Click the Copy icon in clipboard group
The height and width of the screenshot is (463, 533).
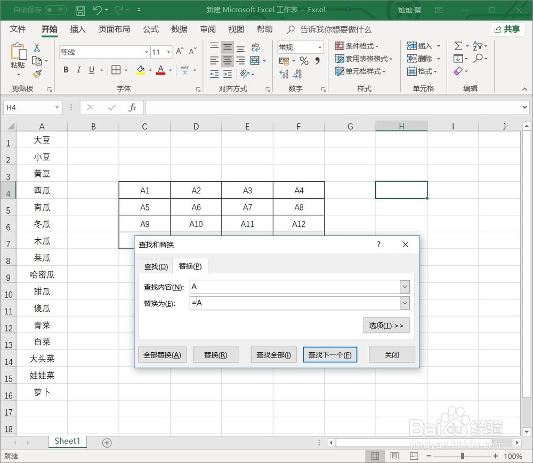pos(37,61)
